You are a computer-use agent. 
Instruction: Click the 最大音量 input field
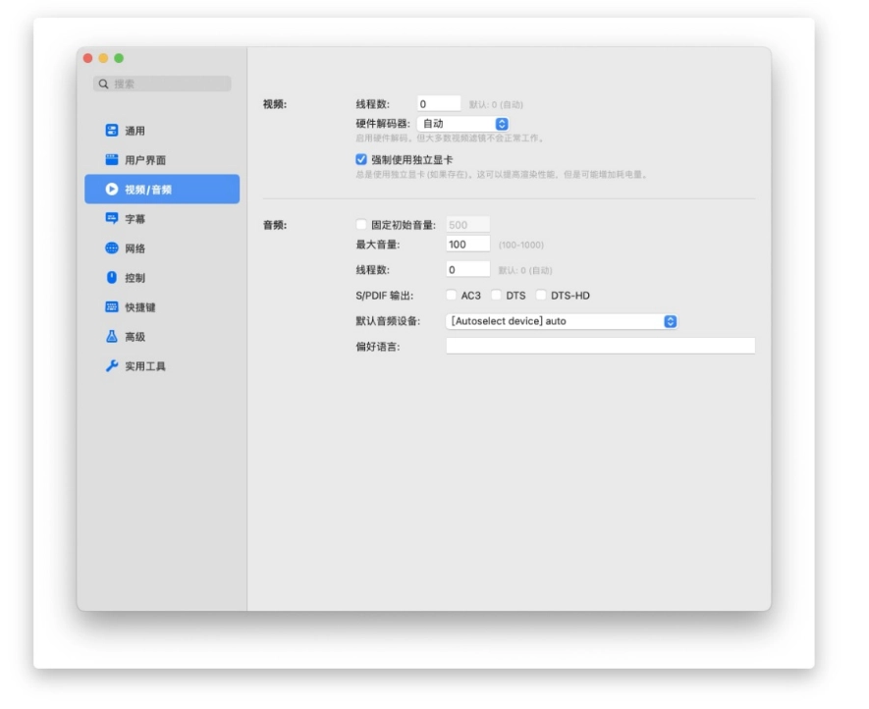point(467,245)
